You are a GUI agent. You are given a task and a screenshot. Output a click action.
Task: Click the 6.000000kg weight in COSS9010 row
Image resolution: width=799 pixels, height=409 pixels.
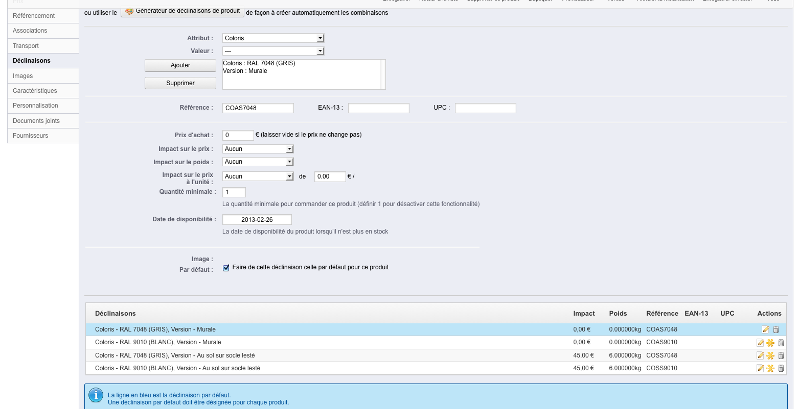625,368
